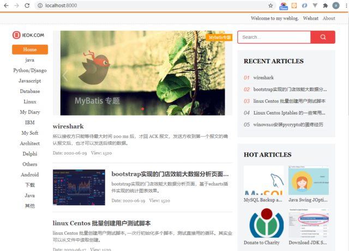Image resolution: width=349 pixels, height=251 pixels.
Task: Open the Others category
Action: (30, 164)
